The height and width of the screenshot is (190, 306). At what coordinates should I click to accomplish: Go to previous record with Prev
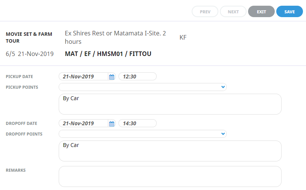205,12
